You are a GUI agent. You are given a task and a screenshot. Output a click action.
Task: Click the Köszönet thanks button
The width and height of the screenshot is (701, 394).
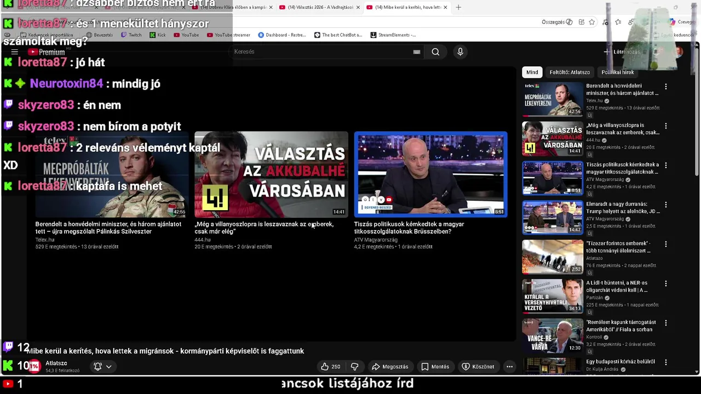tap(478, 367)
